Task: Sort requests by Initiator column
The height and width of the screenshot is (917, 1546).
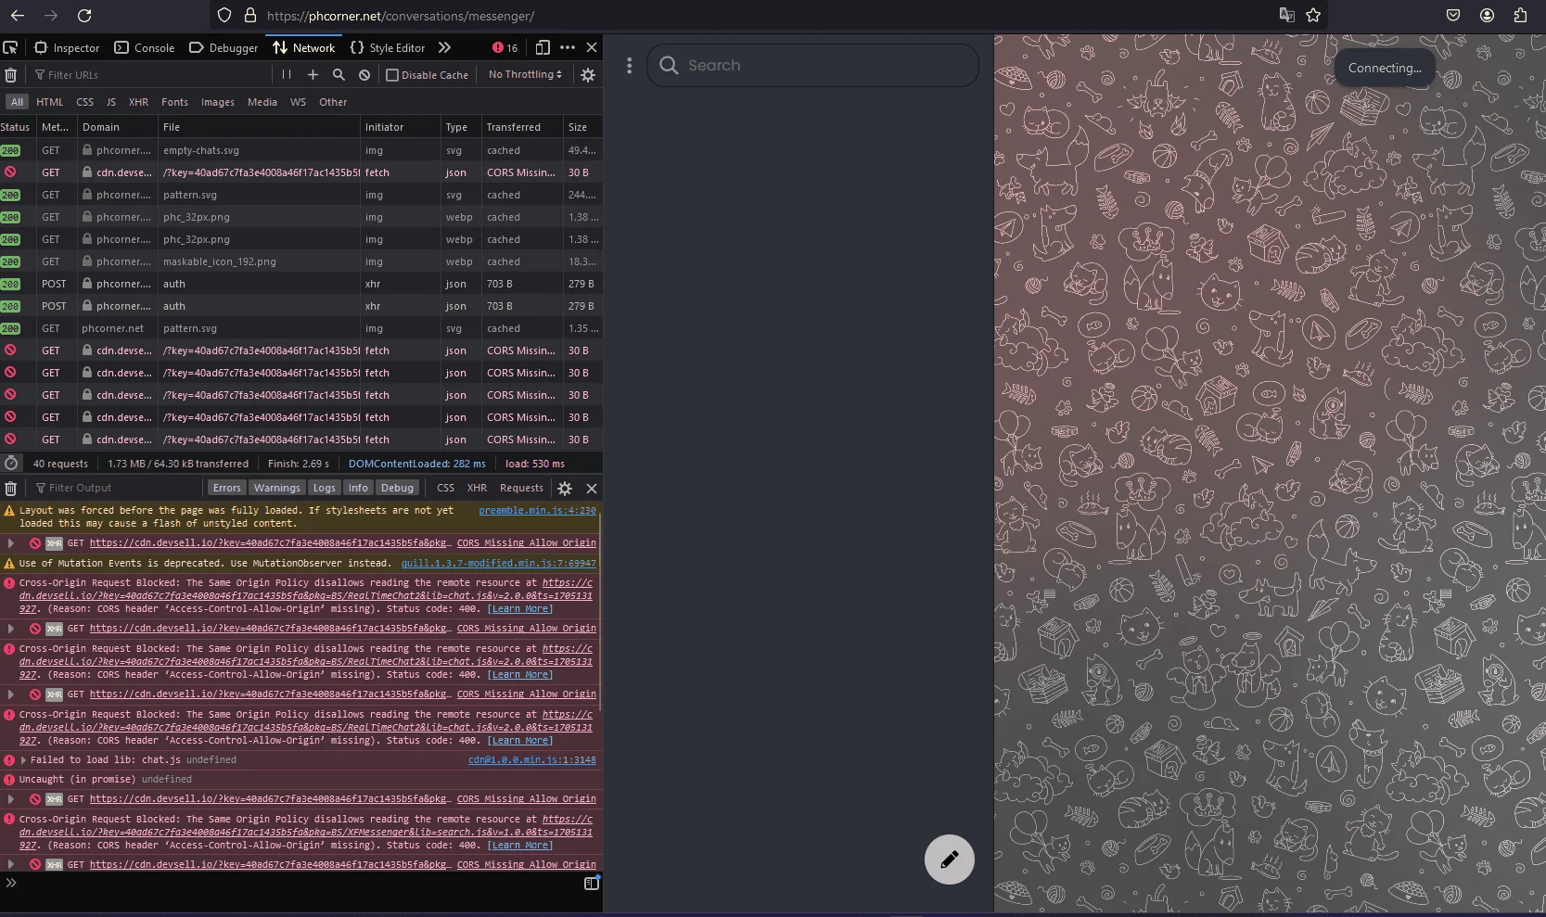Action: (x=401, y=127)
